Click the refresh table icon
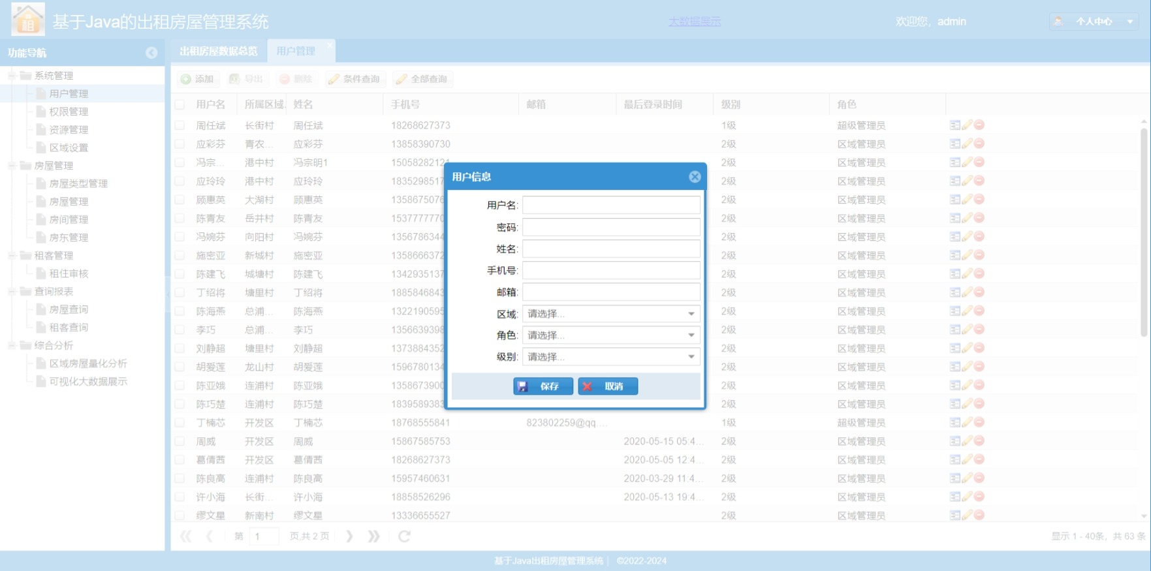The width and height of the screenshot is (1151, 571). (x=404, y=536)
